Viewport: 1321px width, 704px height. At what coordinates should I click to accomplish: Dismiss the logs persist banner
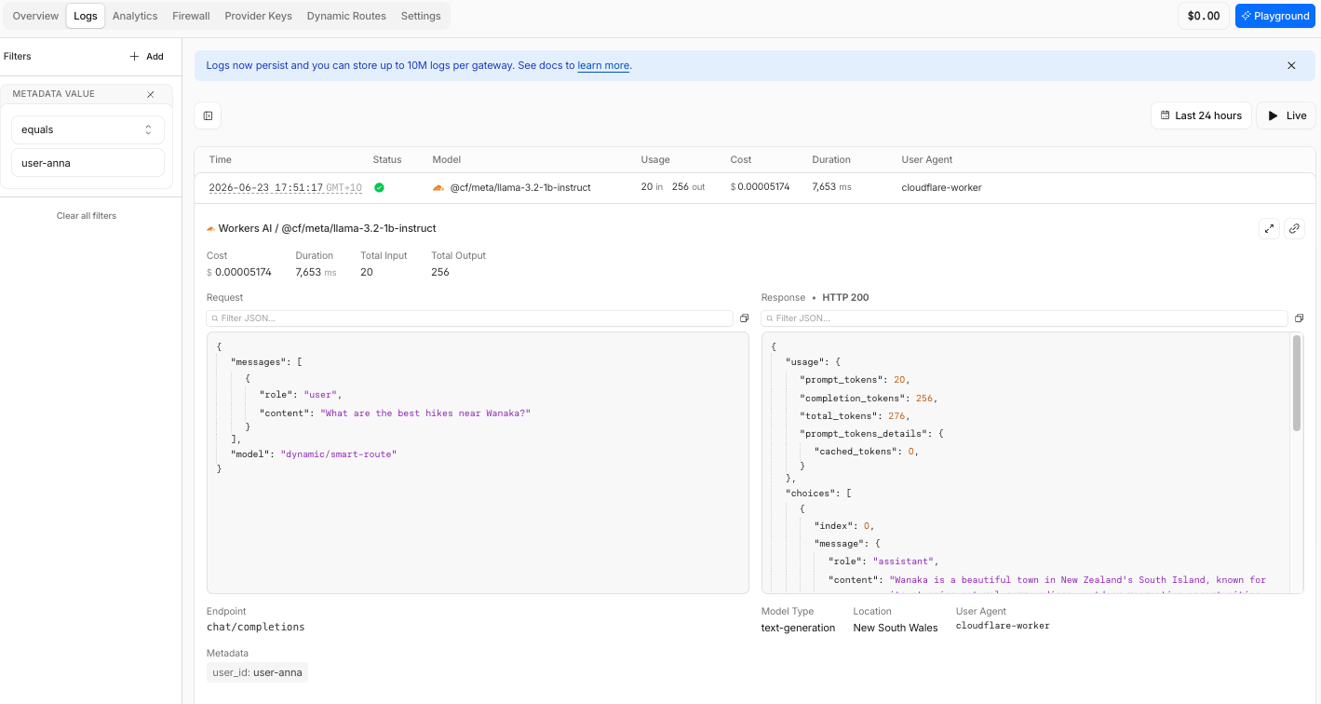click(x=1291, y=65)
